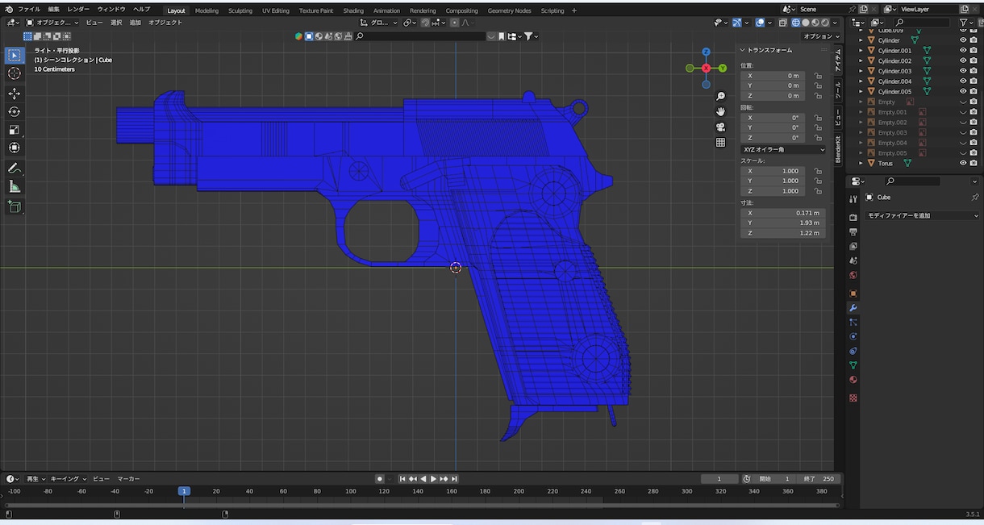Select the Measure tool
The image size is (984, 525).
pos(15,186)
